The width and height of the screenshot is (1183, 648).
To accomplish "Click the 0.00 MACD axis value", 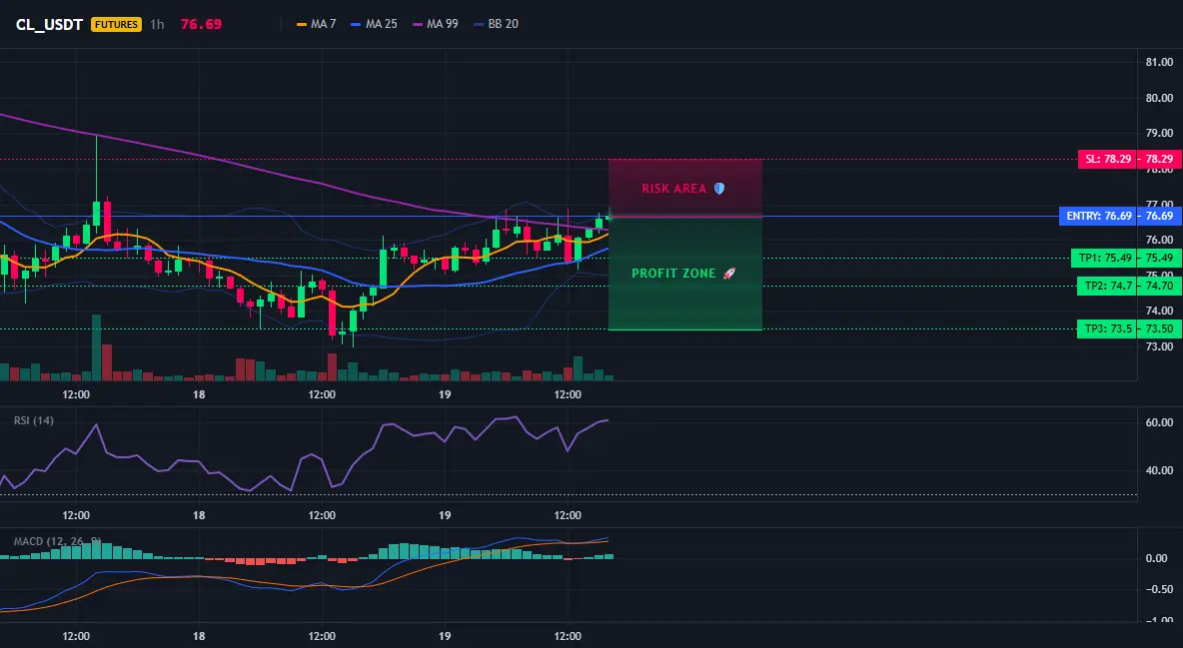I will (1157, 558).
